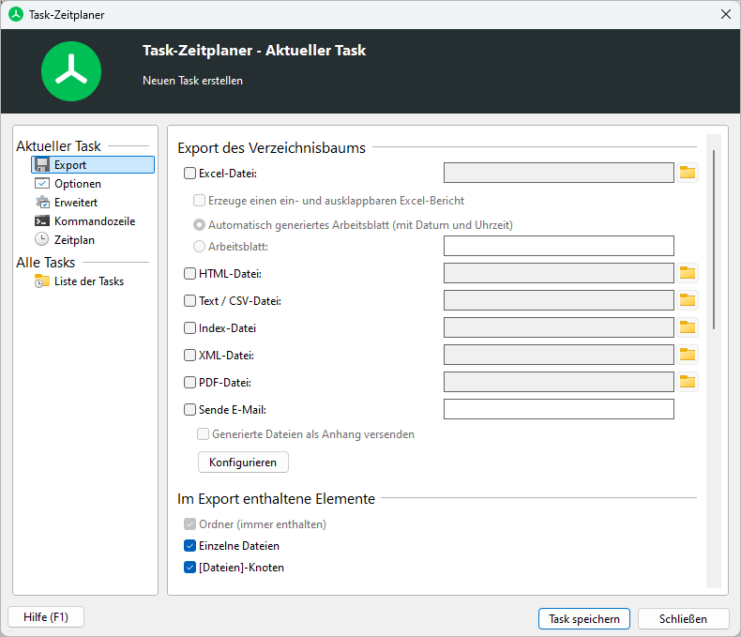
Task: Browse folder for HTML-Datei path
Action: pyautogui.click(x=688, y=273)
